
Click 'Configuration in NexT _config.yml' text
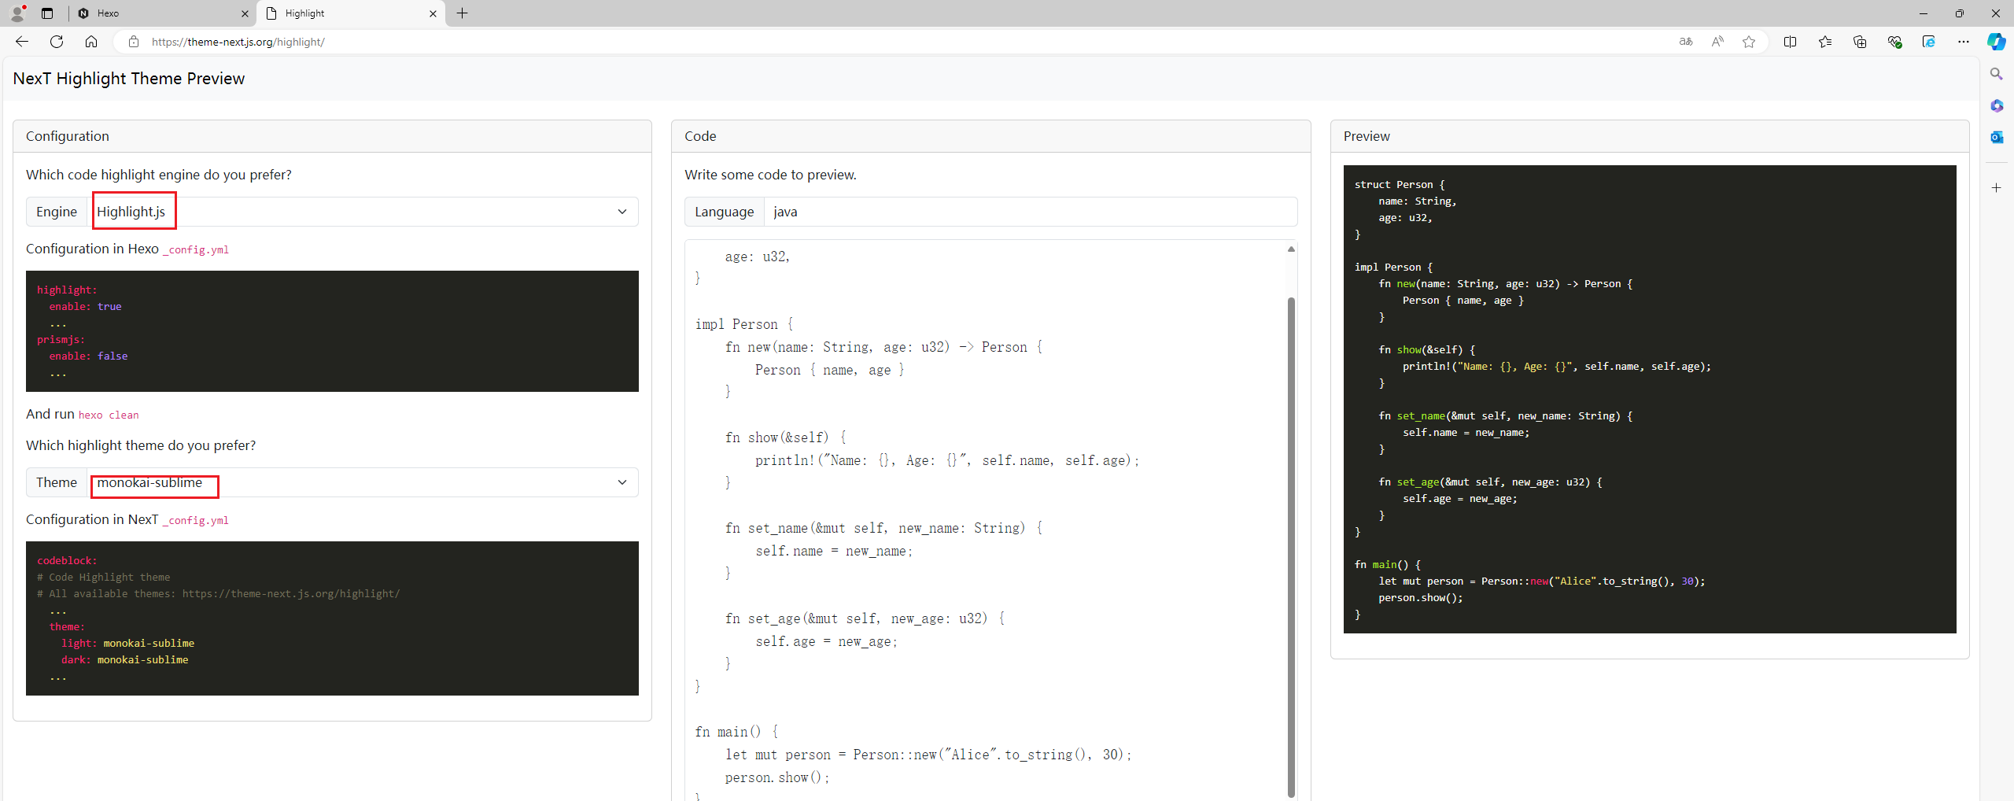coord(127,519)
